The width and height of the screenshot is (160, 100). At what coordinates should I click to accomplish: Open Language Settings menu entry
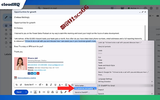pyautogui.click(x=105, y=79)
